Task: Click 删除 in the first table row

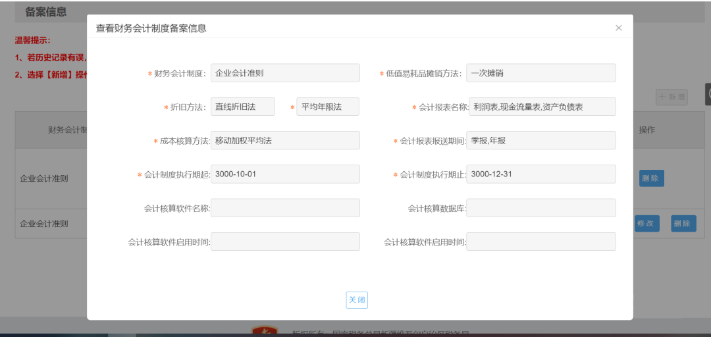Action: pyautogui.click(x=651, y=178)
